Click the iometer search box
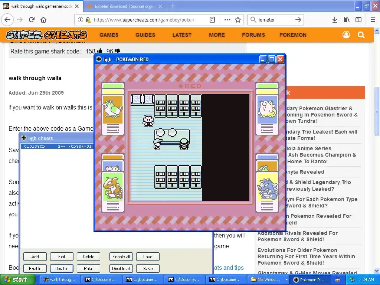Image resolution: width=380 pixels, height=285 pixels. coord(275,20)
